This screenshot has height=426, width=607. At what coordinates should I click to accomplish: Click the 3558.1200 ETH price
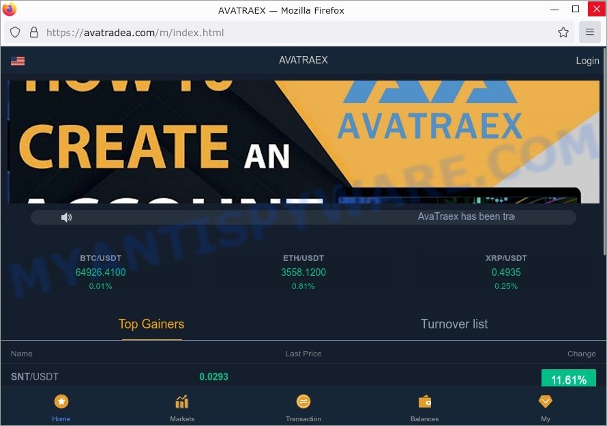[303, 272]
